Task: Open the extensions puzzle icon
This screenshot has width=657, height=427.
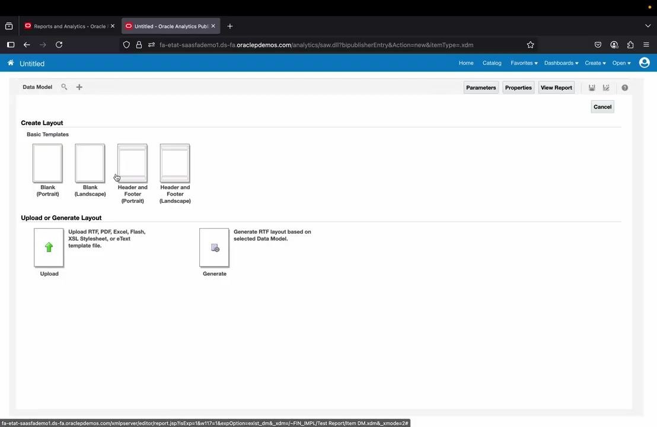Action: 630,45
